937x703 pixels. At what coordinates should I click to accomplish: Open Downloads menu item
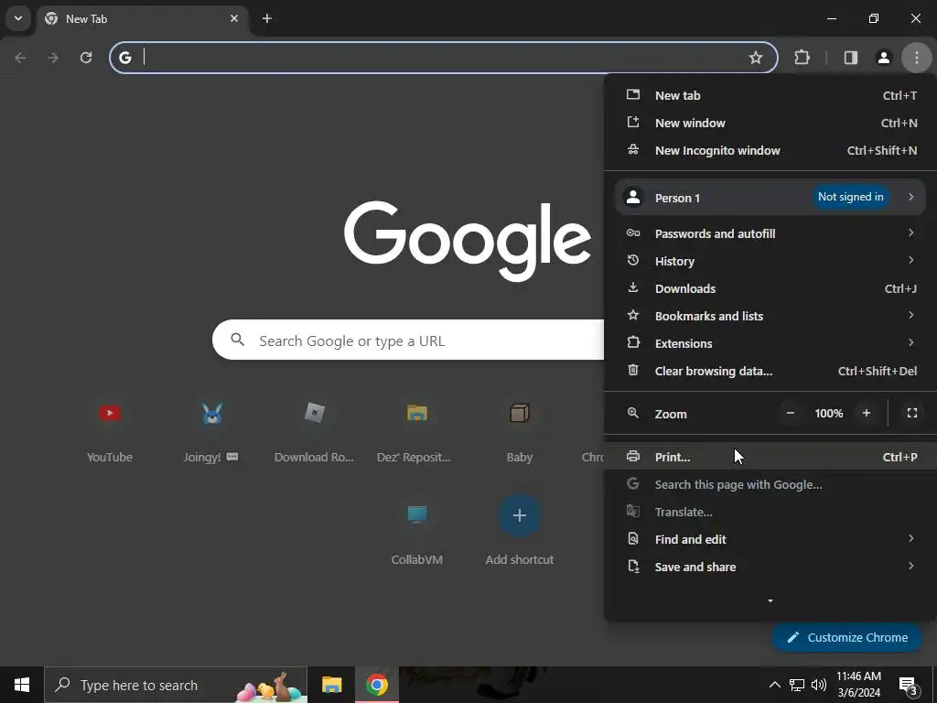(x=770, y=288)
